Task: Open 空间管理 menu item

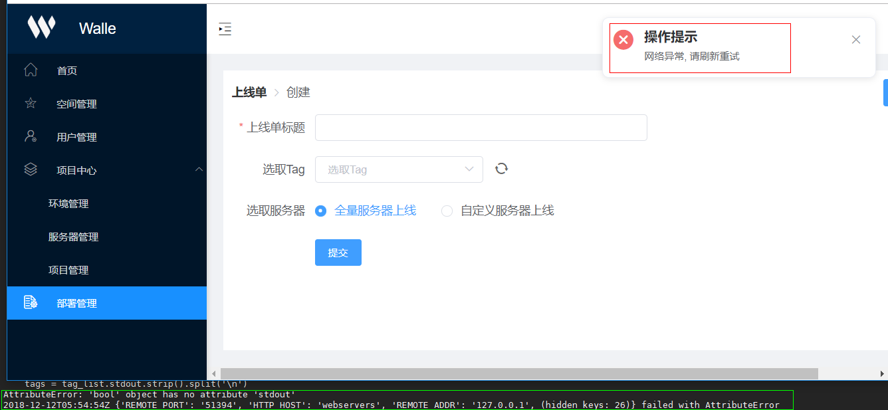Action: click(x=107, y=104)
